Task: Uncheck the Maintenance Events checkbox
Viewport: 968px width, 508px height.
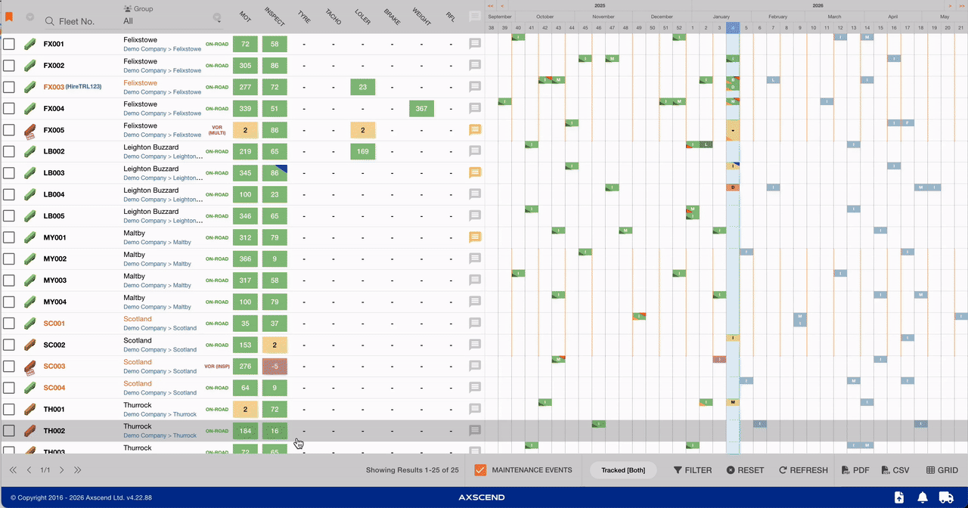Action: coord(480,470)
